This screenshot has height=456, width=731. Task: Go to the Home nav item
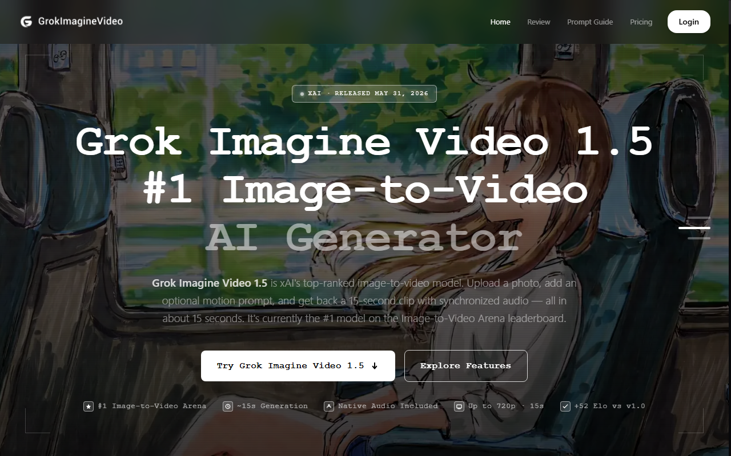pos(500,22)
